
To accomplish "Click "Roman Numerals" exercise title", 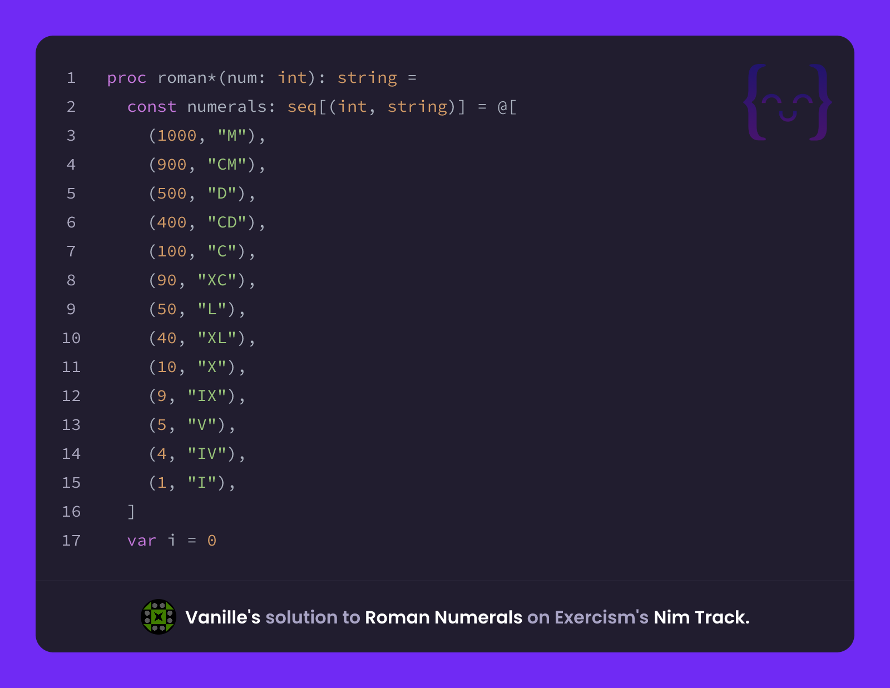I will [443, 617].
